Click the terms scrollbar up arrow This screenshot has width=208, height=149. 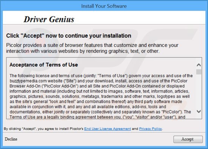(x=199, y=65)
